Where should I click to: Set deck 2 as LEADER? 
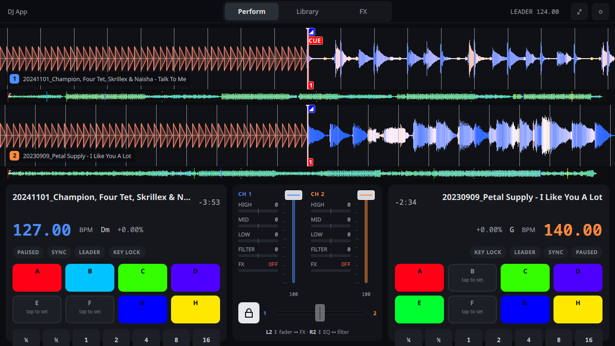pyautogui.click(x=525, y=252)
